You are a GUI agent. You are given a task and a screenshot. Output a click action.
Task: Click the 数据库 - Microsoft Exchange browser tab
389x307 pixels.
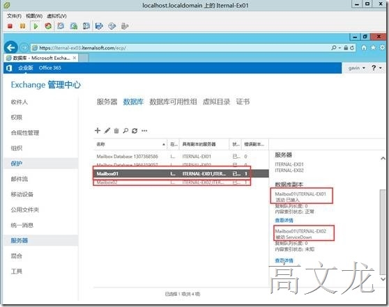[x=41, y=58]
